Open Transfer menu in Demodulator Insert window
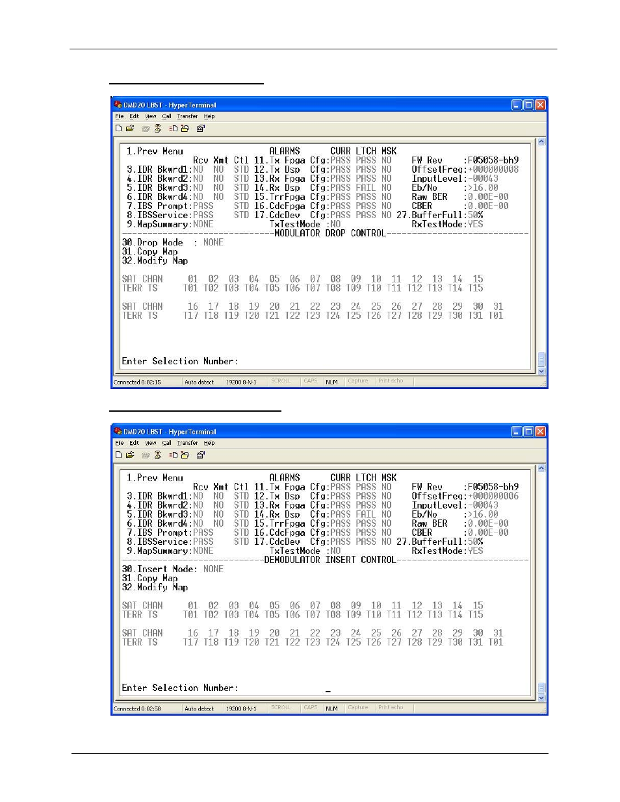The width and height of the screenshot is (620, 802). click(187, 444)
